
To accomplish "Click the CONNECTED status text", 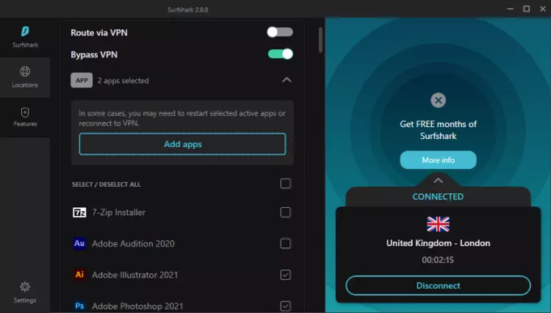I will 438,197.
